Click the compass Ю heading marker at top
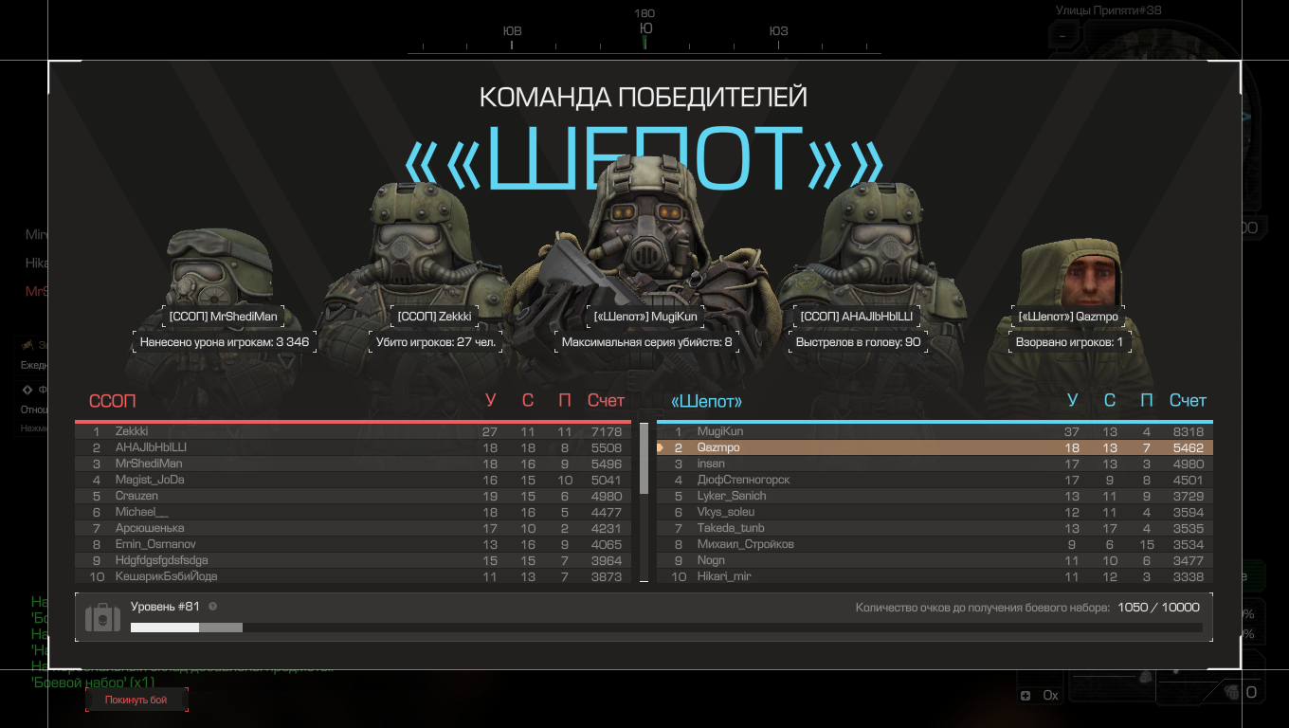This screenshot has width=1289, height=728. coord(645,28)
